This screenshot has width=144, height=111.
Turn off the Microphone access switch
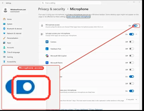click(135, 26)
